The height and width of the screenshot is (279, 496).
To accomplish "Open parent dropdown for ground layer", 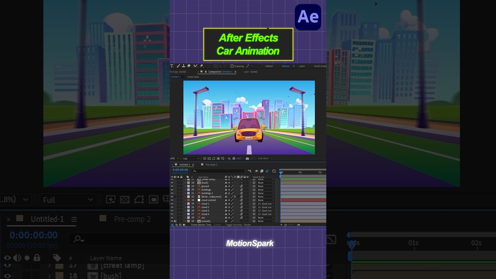I will coord(266,186).
